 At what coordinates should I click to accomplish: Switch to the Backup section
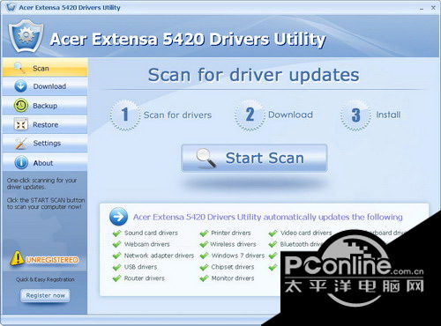click(45, 106)
